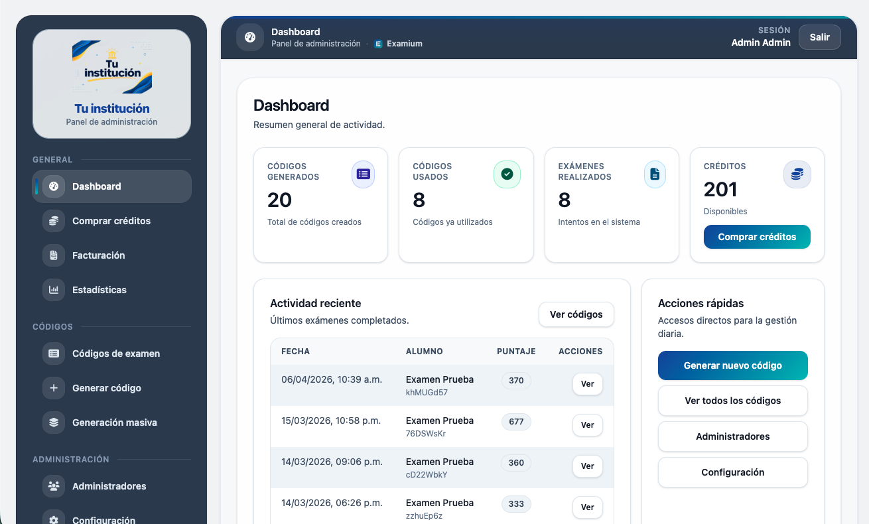Open Ver códigos in Actividad reciente

click(x=576, y=314)
